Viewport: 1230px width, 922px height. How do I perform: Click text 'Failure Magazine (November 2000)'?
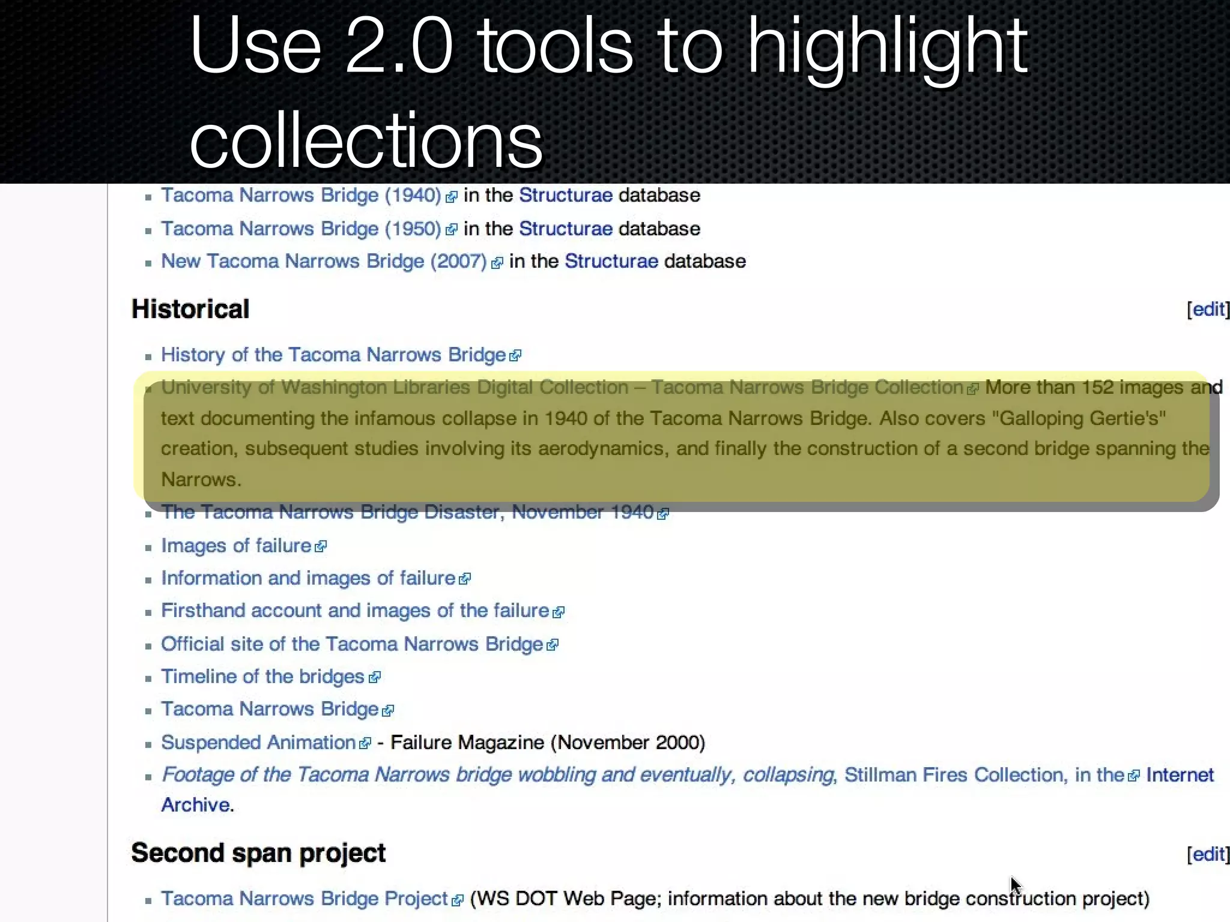[548, 743]
